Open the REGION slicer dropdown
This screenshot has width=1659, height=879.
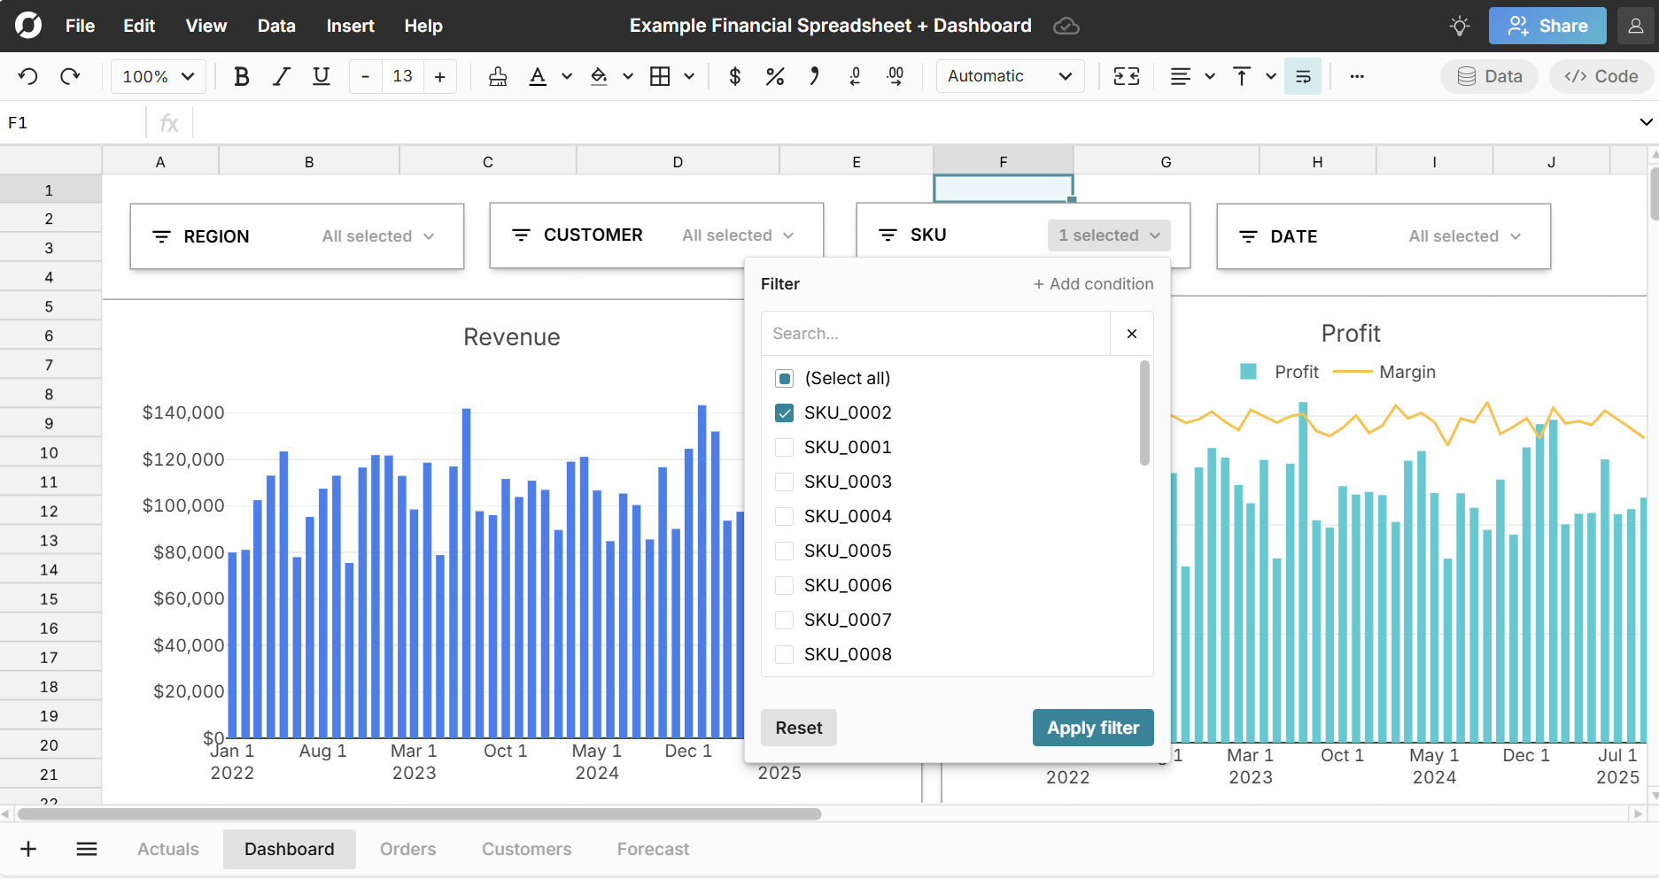tap(379, 235)
